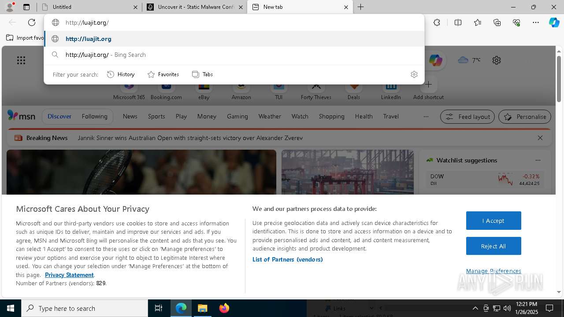
Task: Open the LinkedIn quick link
Action: click(x=391, y=90)
